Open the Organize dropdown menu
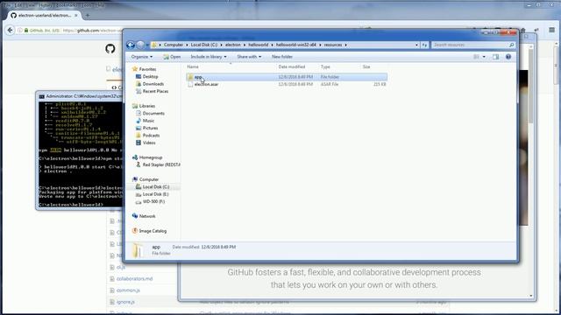 click(142, 57)
